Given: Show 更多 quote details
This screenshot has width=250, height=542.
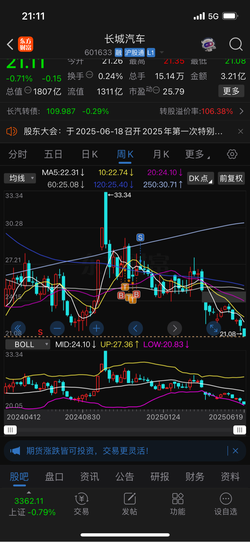Looking at the screenshot, I should (x=231, y=91).
